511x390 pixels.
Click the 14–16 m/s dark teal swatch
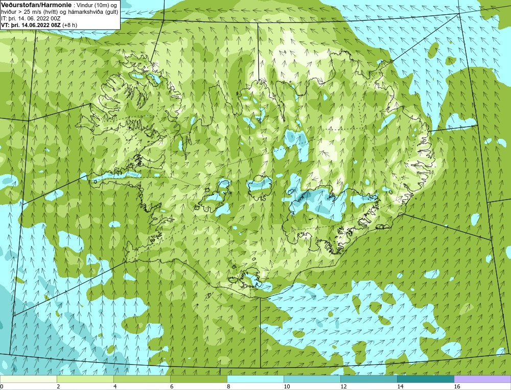tap(426, 379)
